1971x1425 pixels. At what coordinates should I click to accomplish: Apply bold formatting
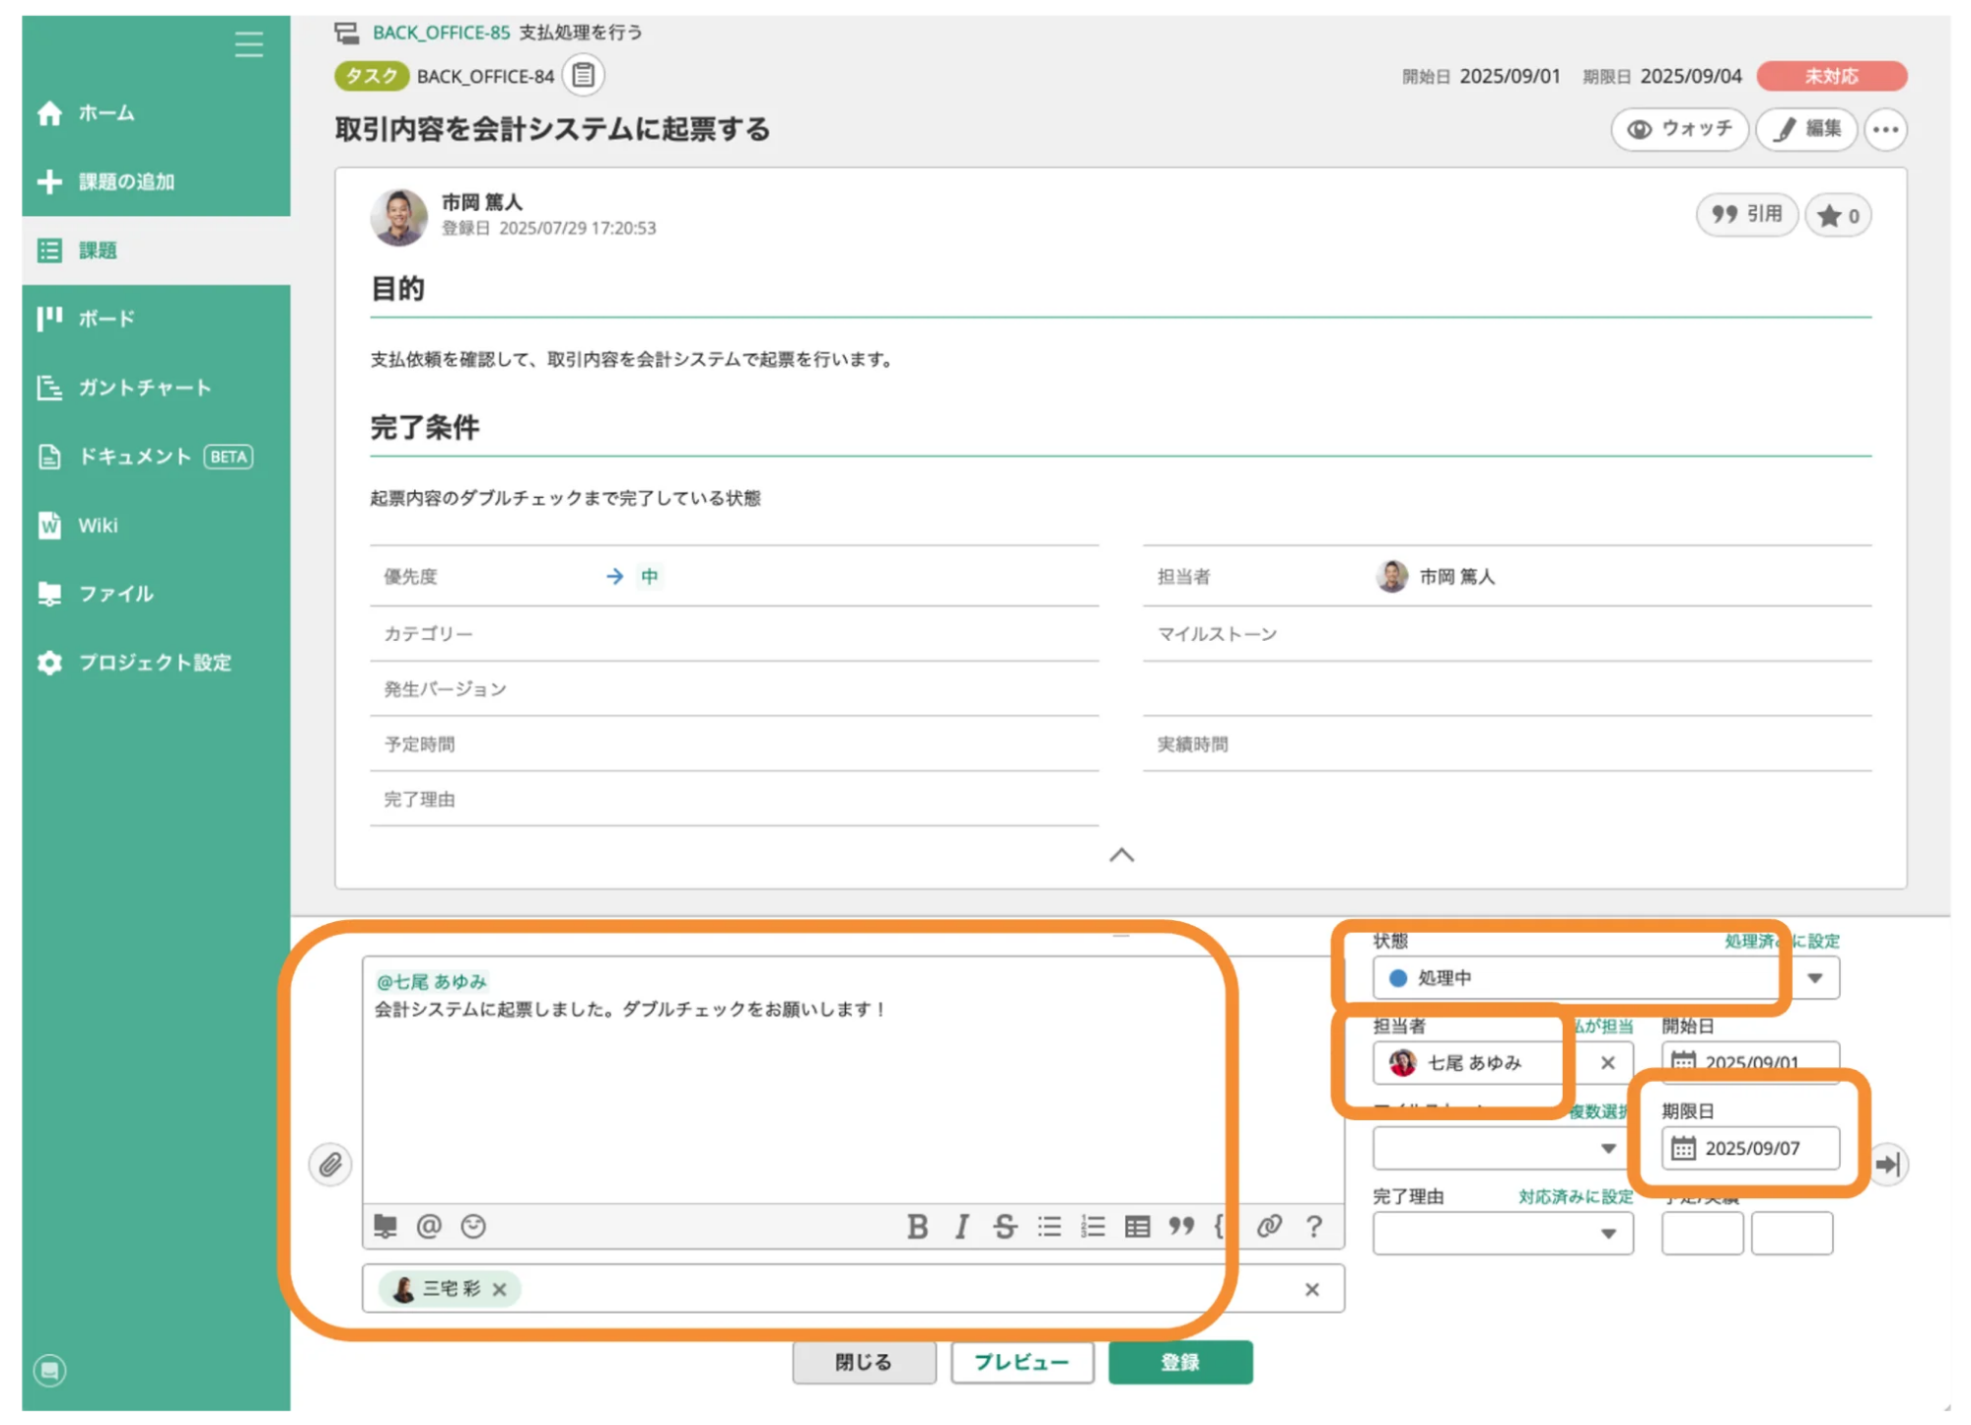coord(917,1226)
